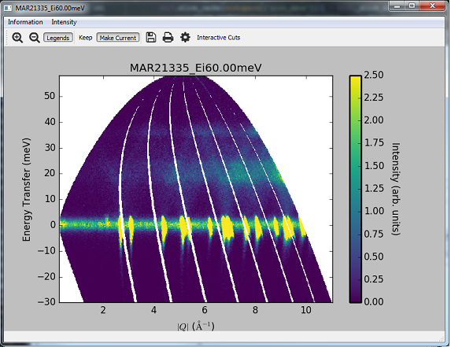Image resolution: width=451 pixels, height=347 pixels.
Task: Open the Information menu
Action: pos(25,22)
